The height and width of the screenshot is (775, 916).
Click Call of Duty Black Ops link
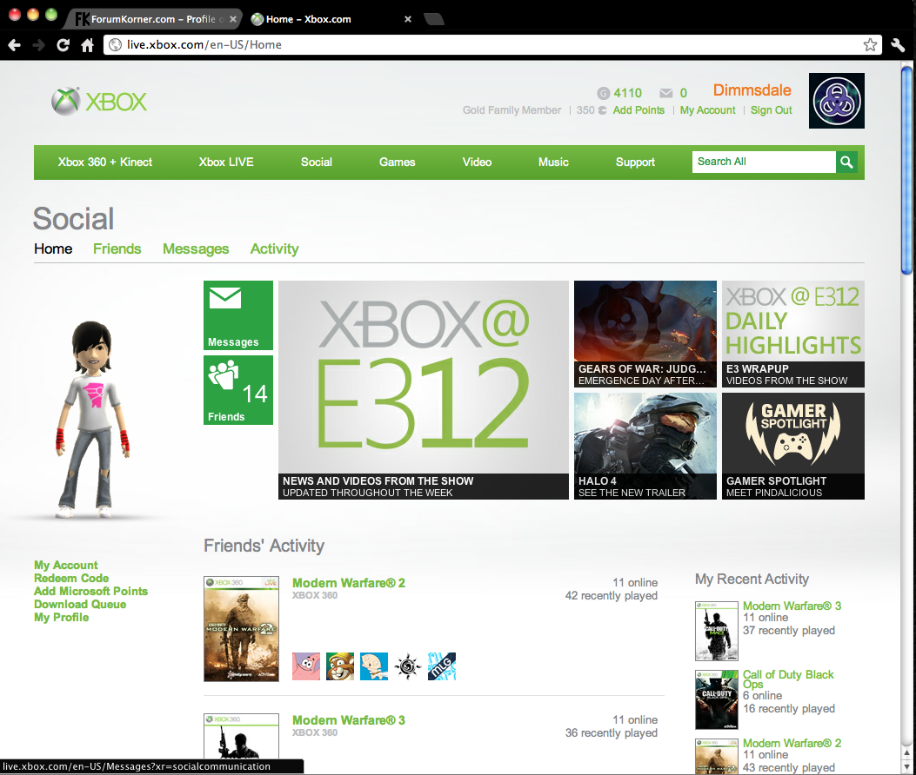click(788, 679)
